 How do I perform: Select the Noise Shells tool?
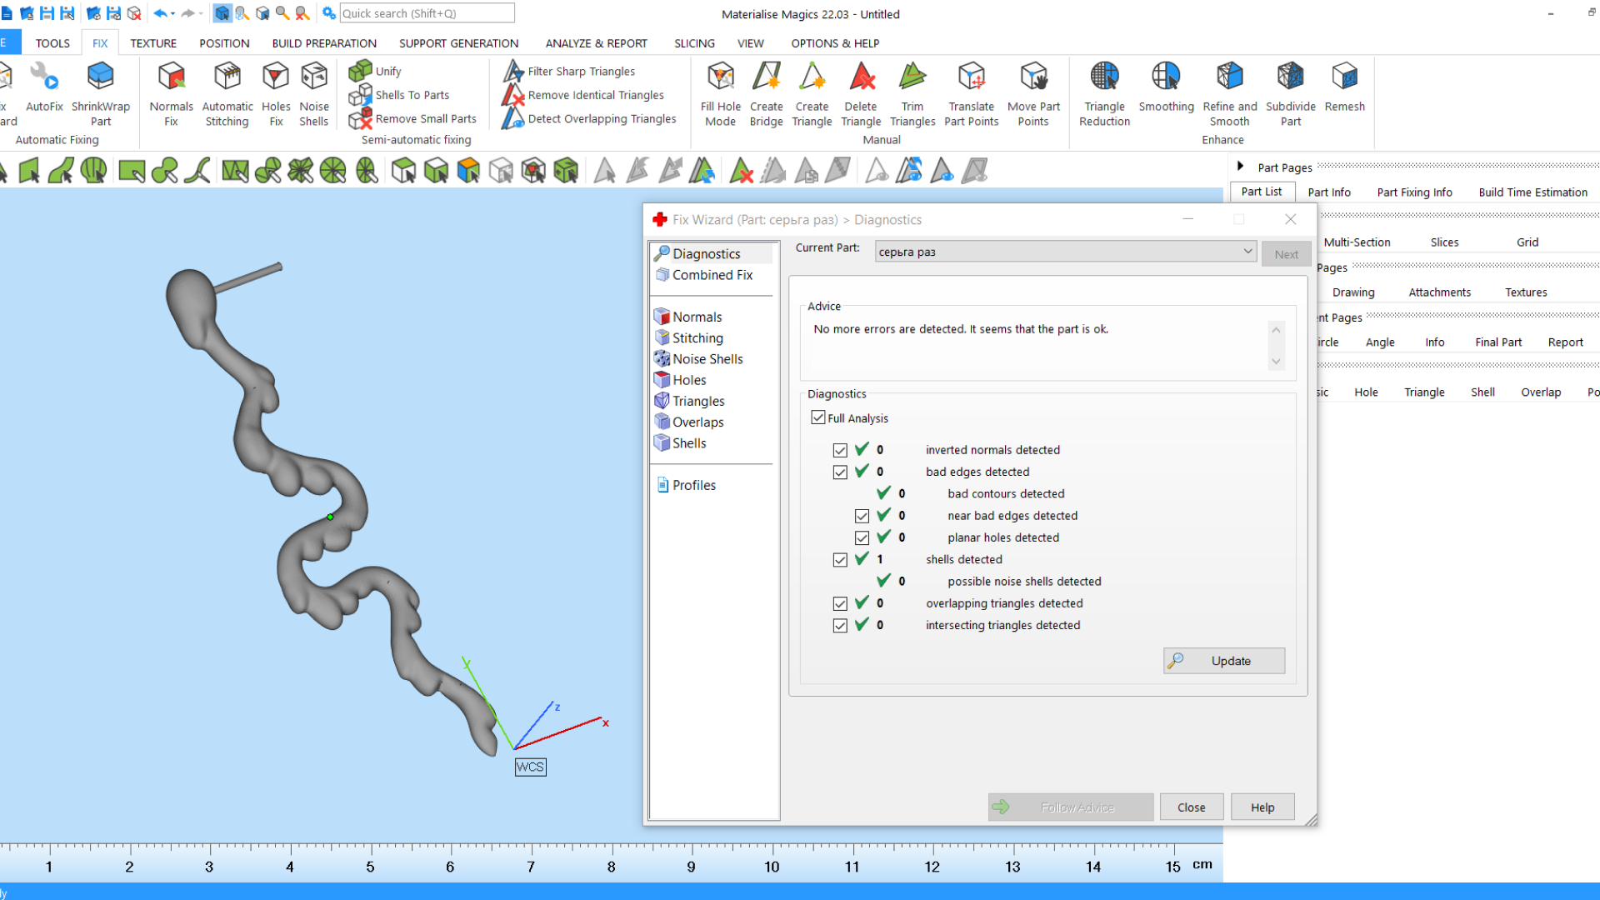click(x=314, y=93)
